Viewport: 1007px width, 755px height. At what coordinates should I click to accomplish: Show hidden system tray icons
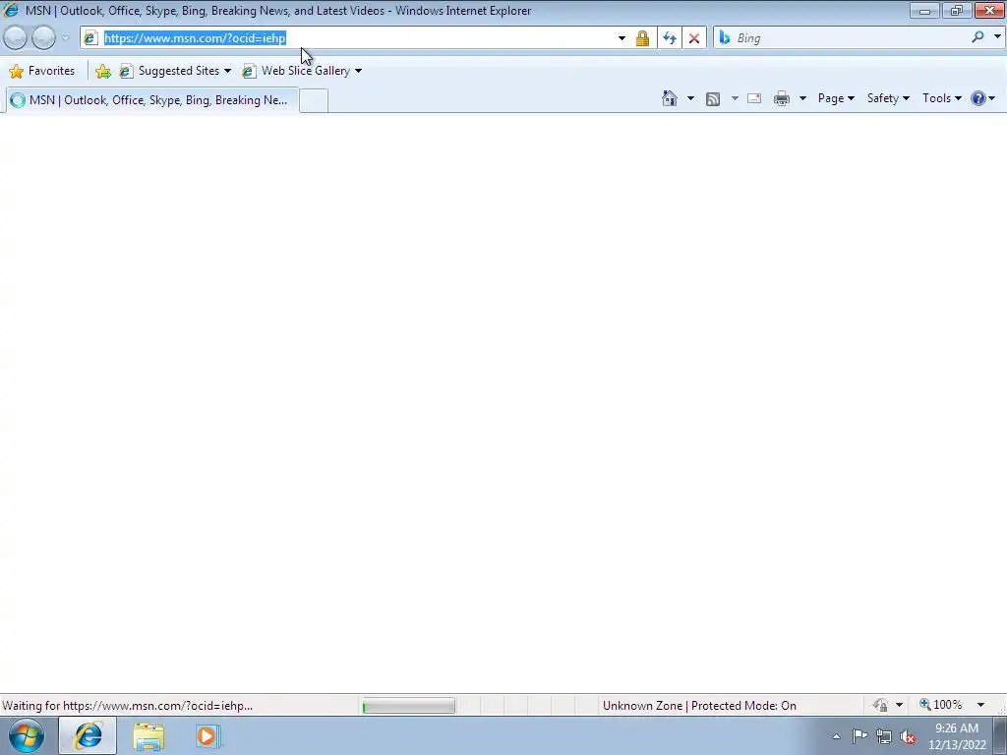point(836,736)
